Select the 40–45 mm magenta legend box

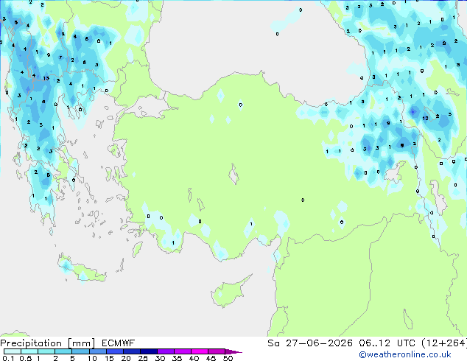200,351
